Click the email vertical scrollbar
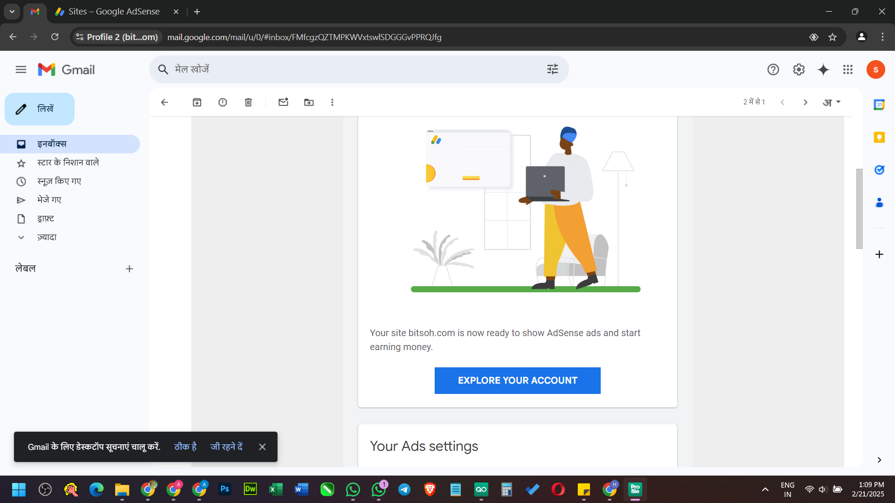This screenshot has width=895, height=503. click(x=859, y=209)
